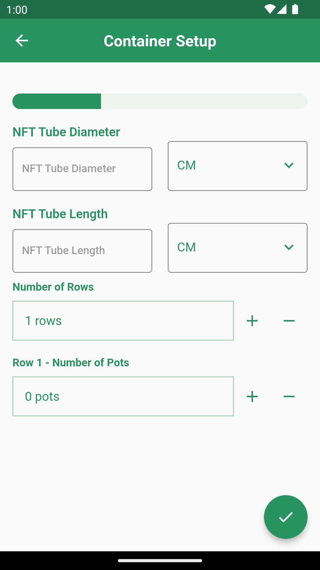The height and width of the screenshot is (570, 320).
Task: Remove a pot from Row 1
Action: coord(289,397)
